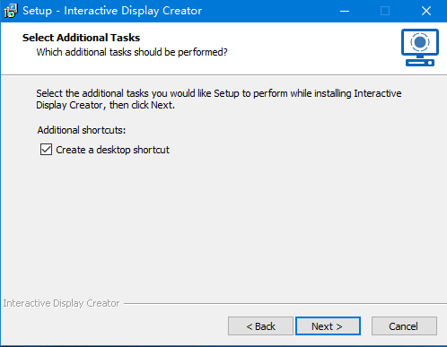Click the 'Create a desktop shortcut' label text
The image size is (447, 347).
pos(112,150)
